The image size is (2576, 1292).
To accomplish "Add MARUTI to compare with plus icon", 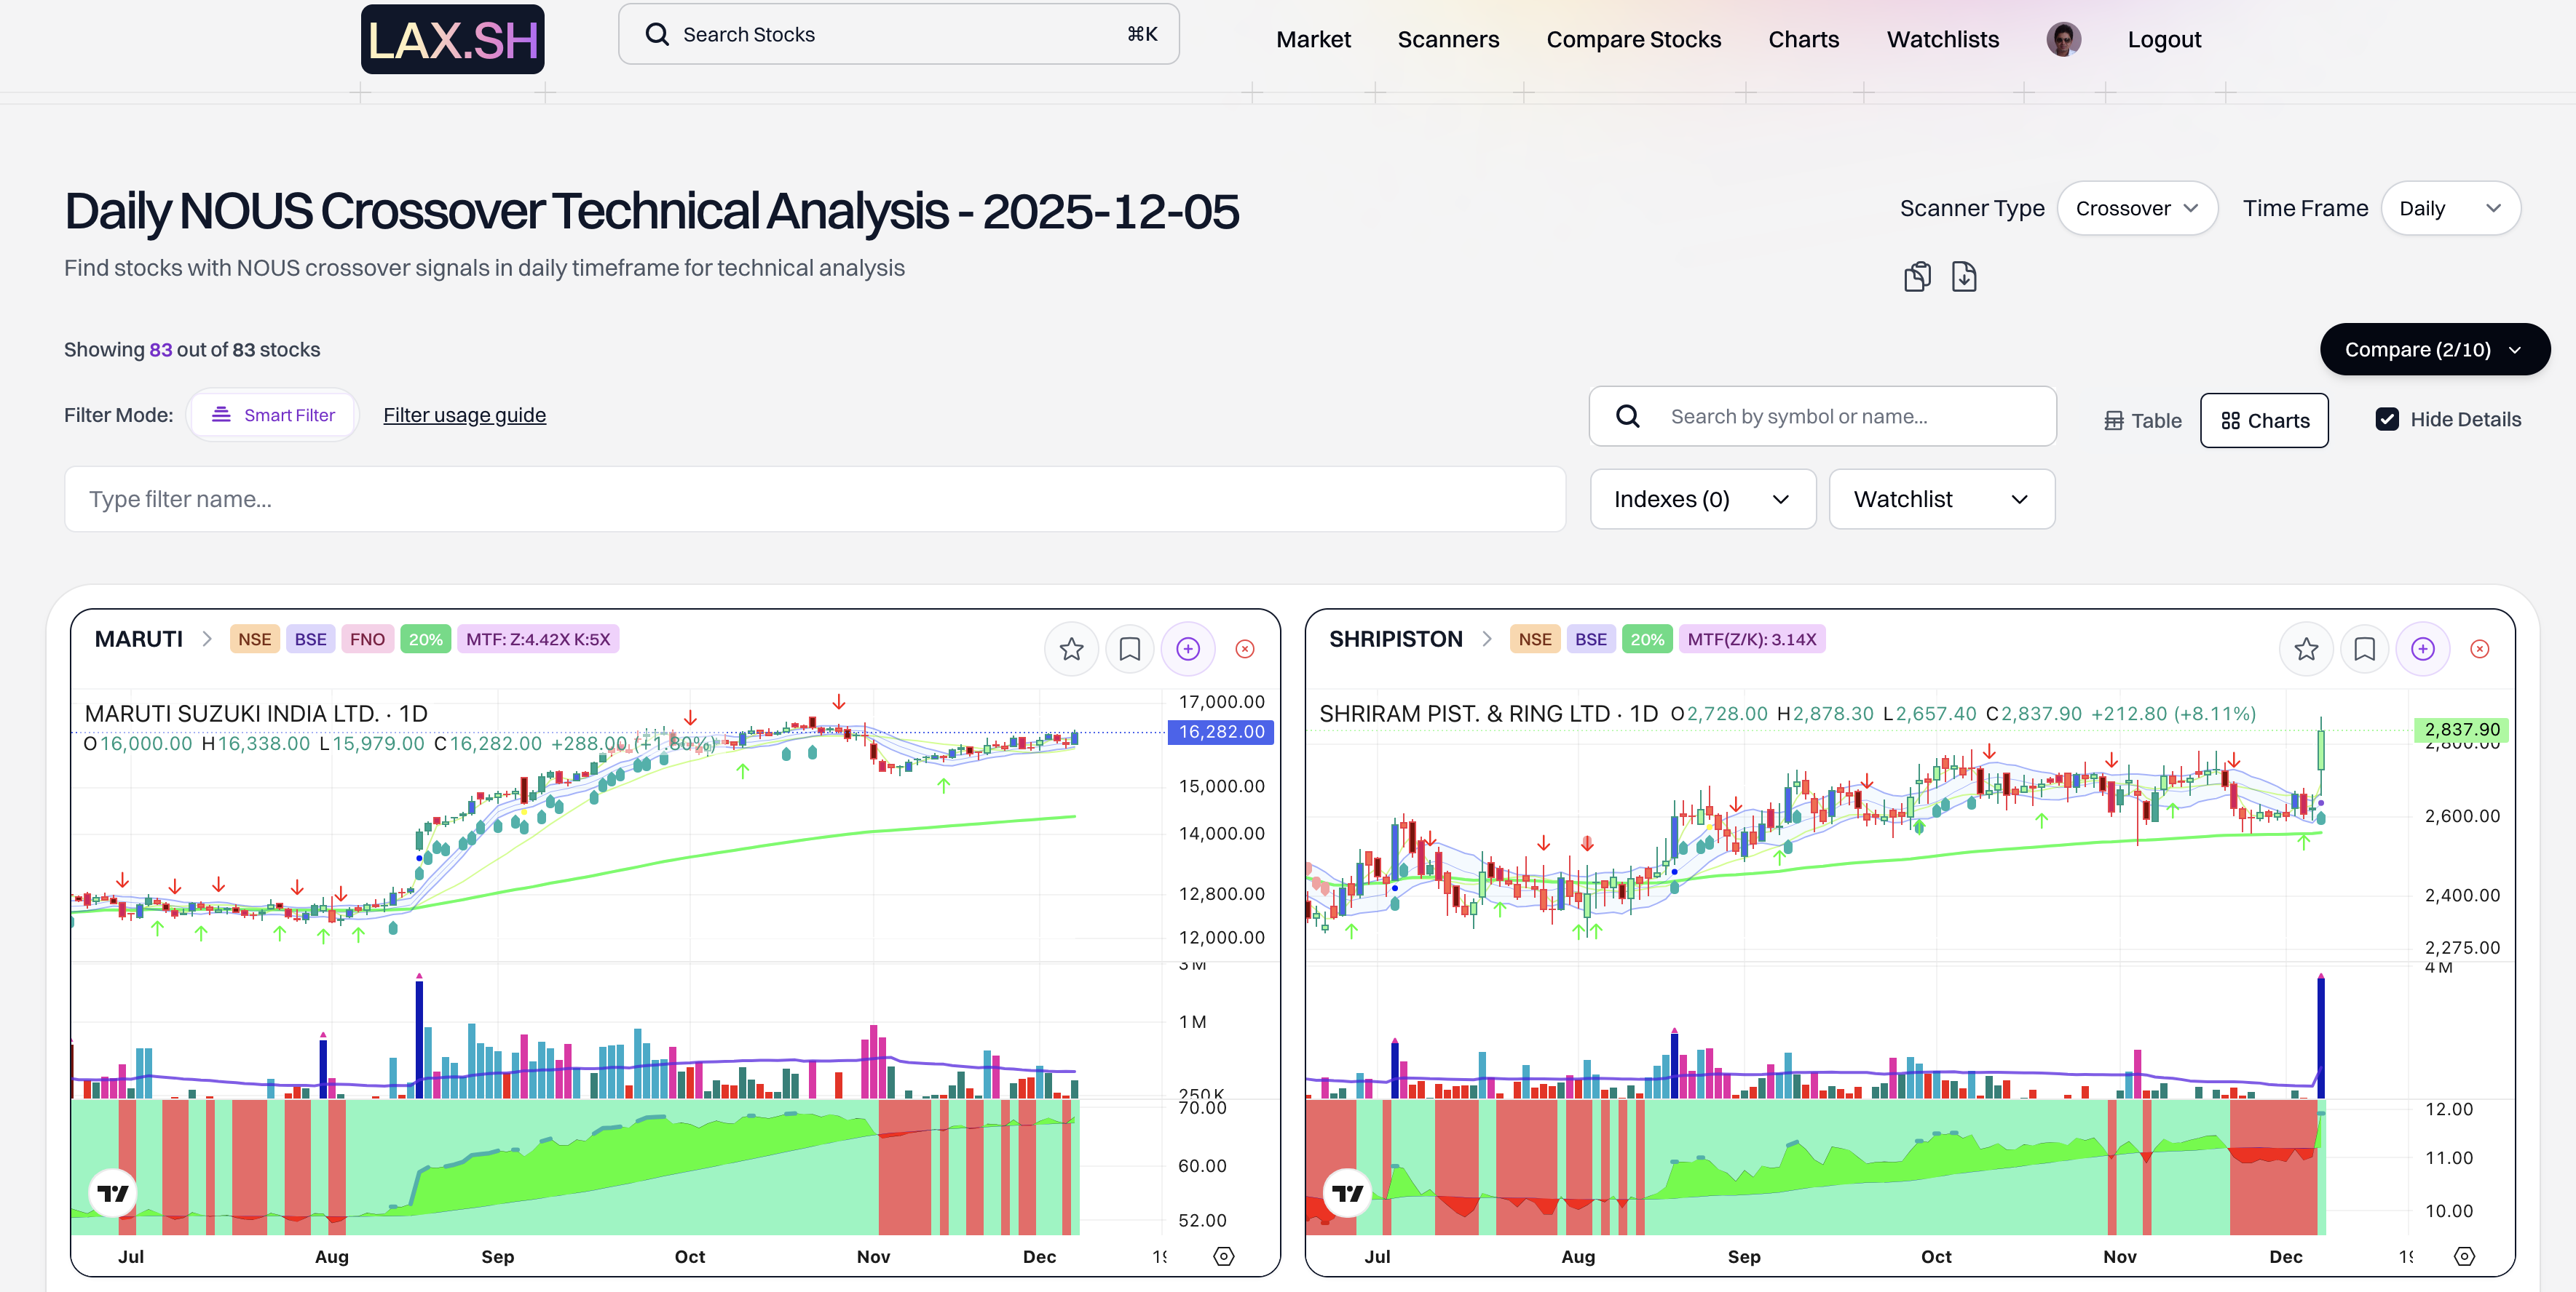I will coord(1188,650).
